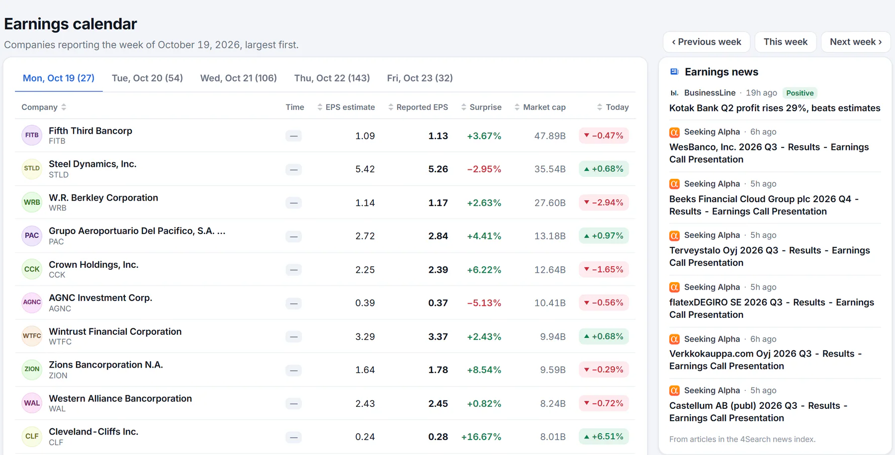
Task: Open Kotak Bank Q2 profit article
Action: point(775,108)
